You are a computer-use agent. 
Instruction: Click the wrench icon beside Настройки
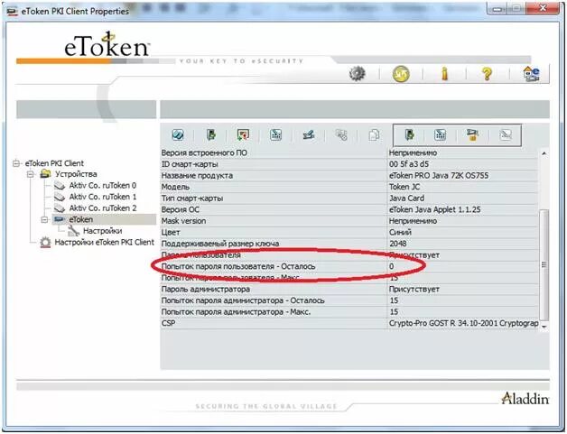(73, 231)
